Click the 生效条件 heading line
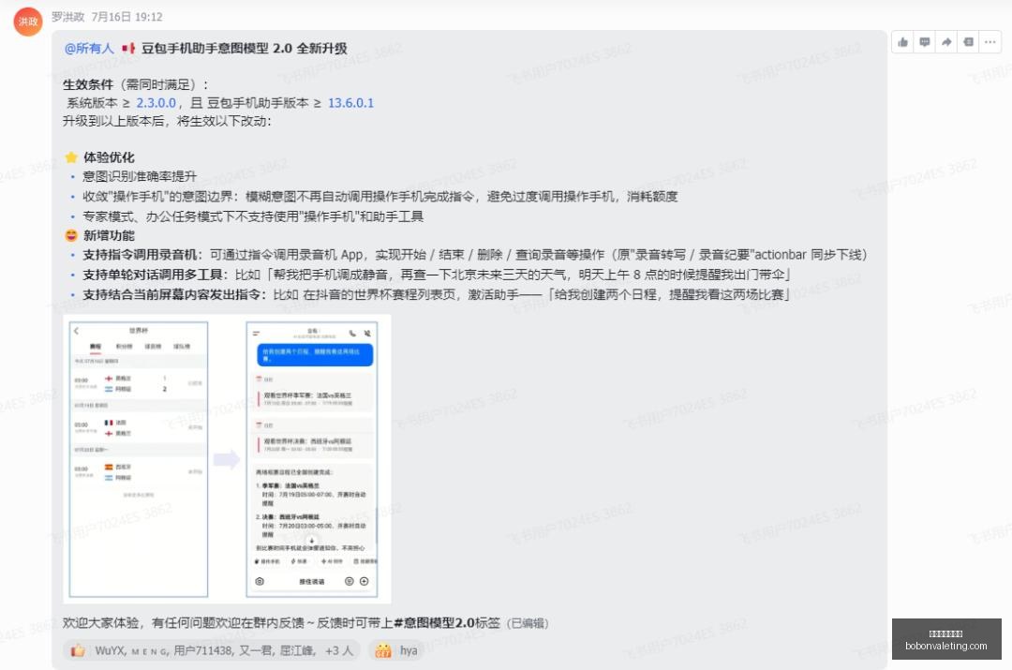 (136, 84)
